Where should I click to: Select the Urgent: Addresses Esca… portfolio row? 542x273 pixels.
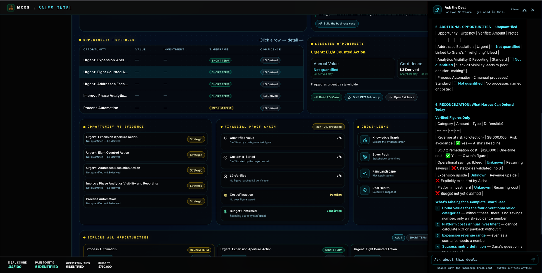pos(191,84)
